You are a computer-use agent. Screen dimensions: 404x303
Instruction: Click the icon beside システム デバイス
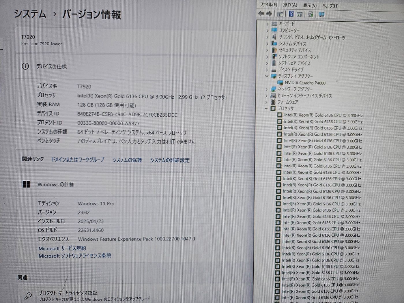[274, 44]
